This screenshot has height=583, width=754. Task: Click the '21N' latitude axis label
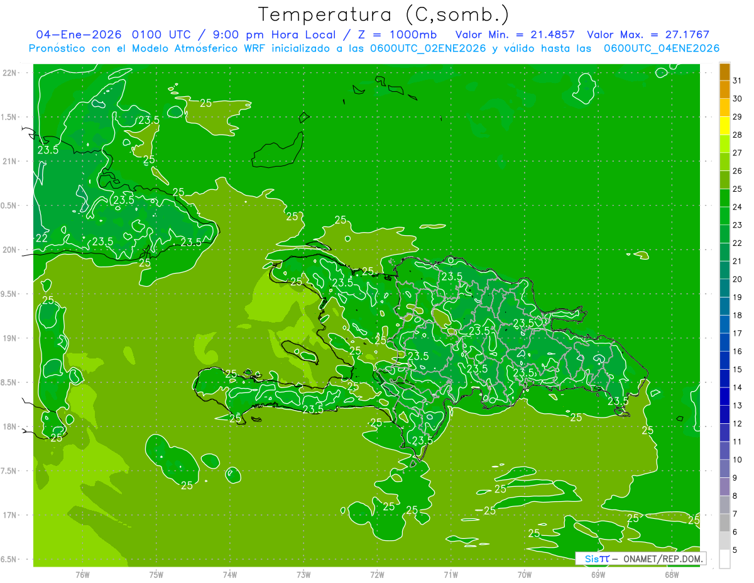tap(9, 161)
